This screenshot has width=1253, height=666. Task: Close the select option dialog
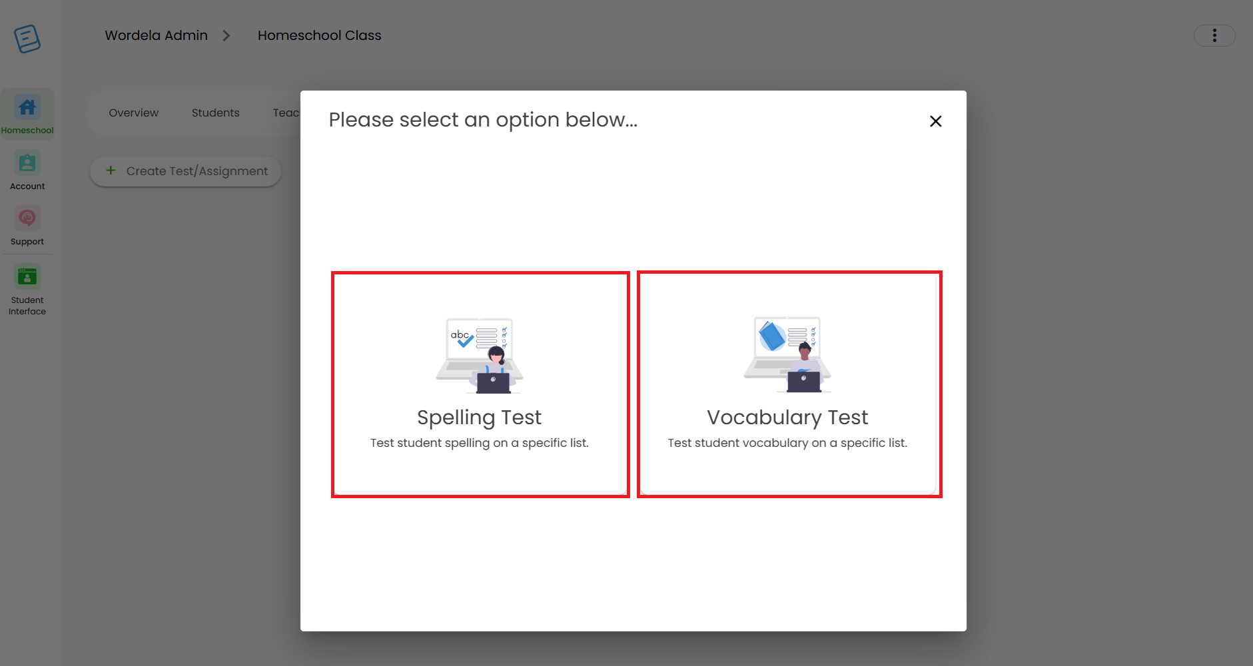935,121
